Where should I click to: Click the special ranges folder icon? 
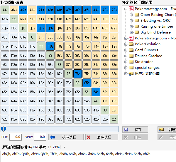(x=131, y=68)
